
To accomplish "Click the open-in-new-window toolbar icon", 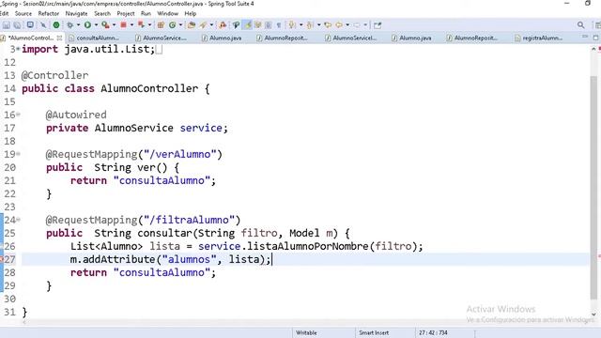I will 378,25.
